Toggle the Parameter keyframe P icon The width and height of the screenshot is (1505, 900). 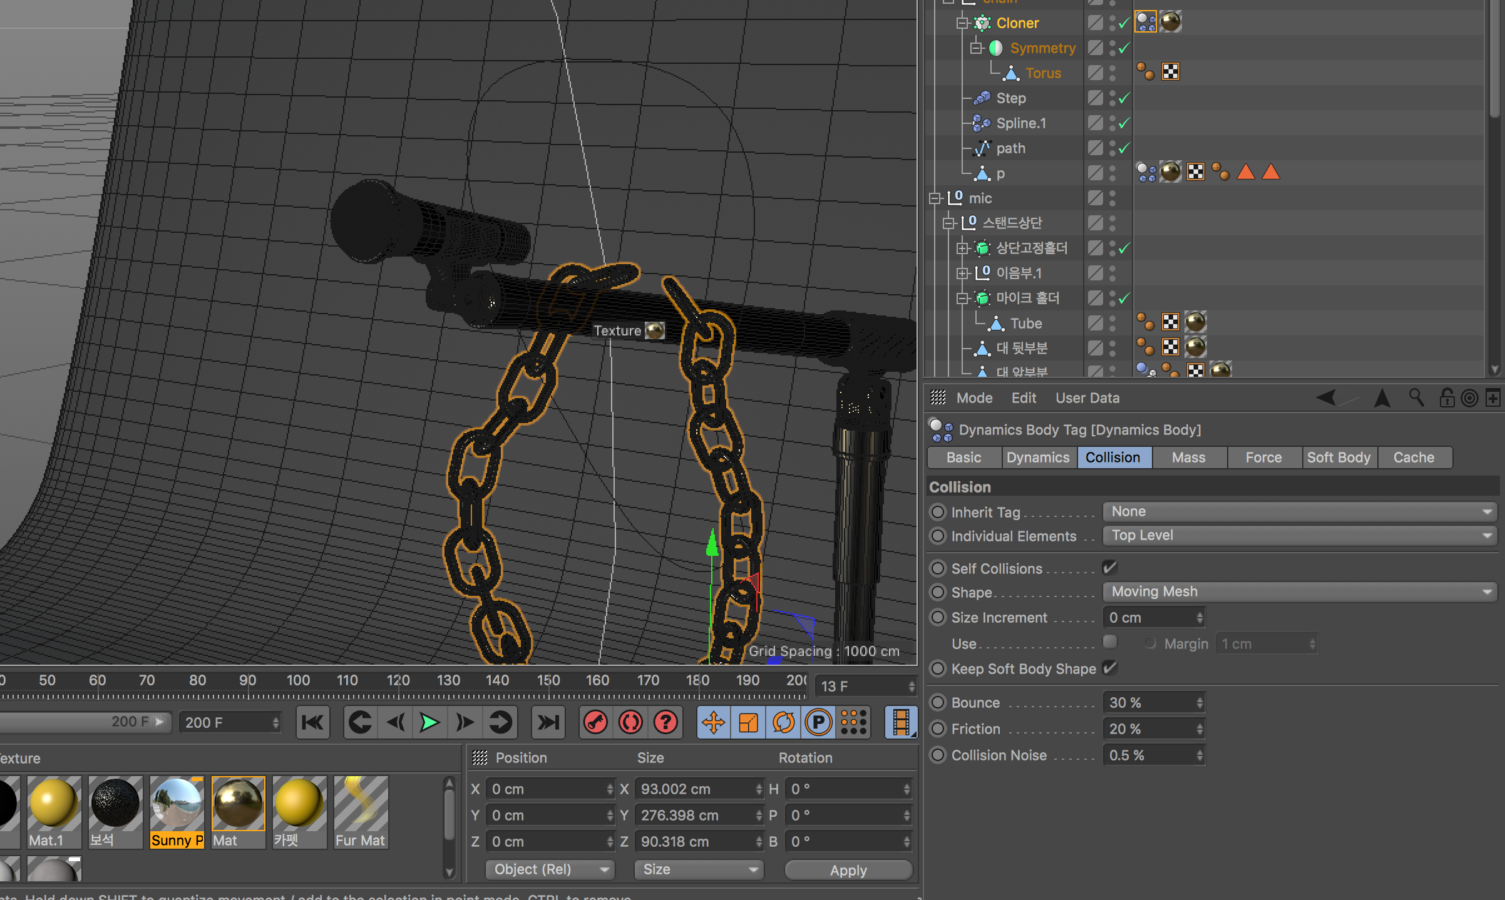[x=818, y=723]
